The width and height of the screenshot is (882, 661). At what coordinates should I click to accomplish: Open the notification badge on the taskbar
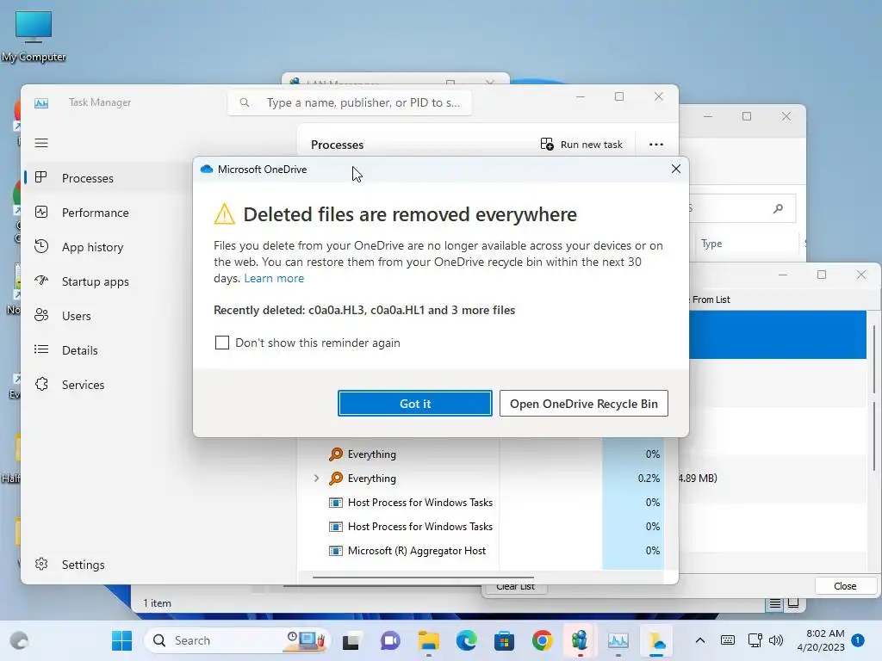858,640
